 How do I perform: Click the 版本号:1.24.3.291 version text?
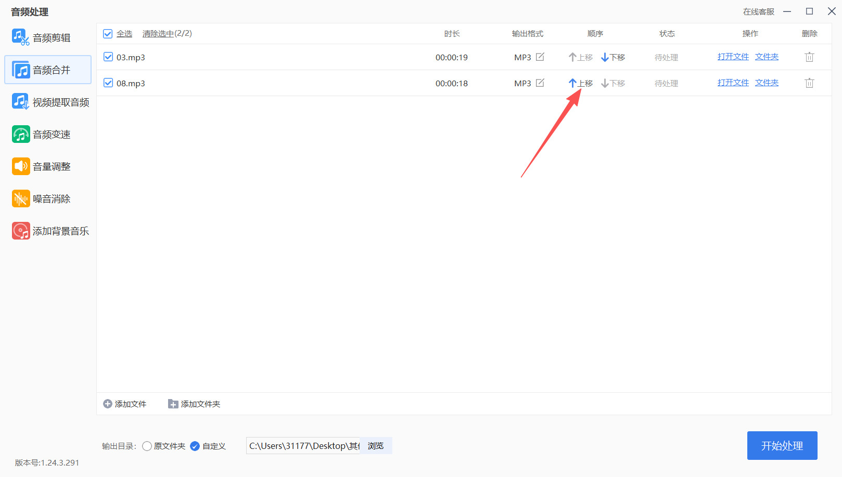(x=47, y=462)
